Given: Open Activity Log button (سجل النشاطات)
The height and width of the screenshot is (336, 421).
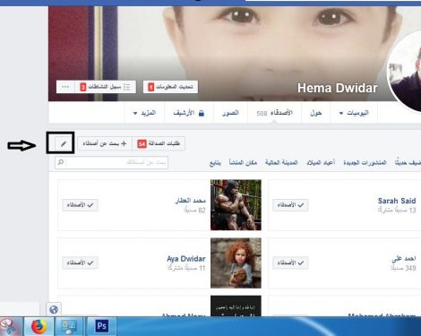Looking at the screenshot, I should click(106, 87).
